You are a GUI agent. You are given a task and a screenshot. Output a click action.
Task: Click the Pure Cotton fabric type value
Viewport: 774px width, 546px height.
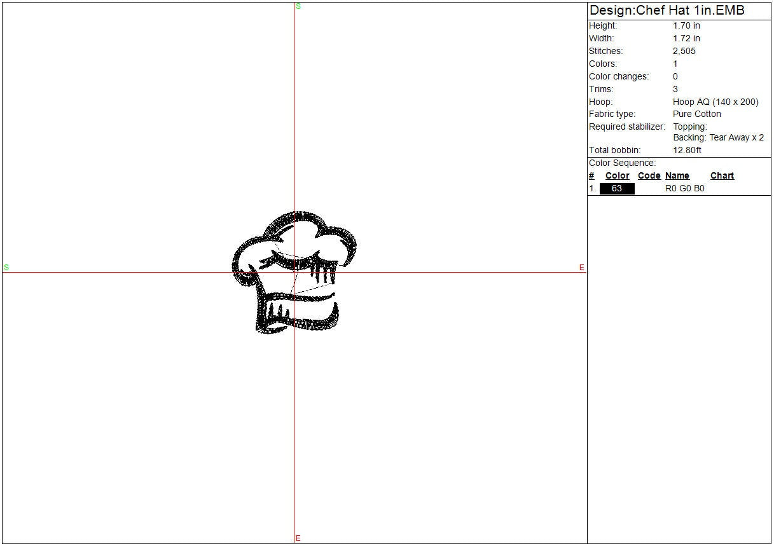pos(697,114)
